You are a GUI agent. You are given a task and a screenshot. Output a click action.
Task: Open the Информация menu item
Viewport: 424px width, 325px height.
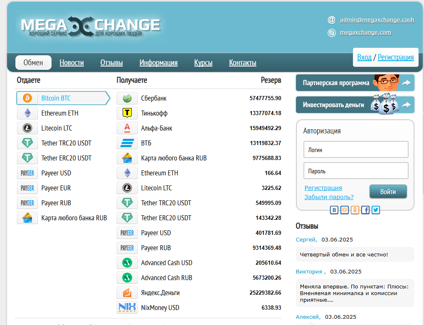[158, 63]
